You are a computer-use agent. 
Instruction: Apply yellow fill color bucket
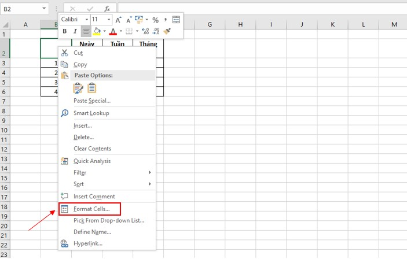[x=97, y=31]
